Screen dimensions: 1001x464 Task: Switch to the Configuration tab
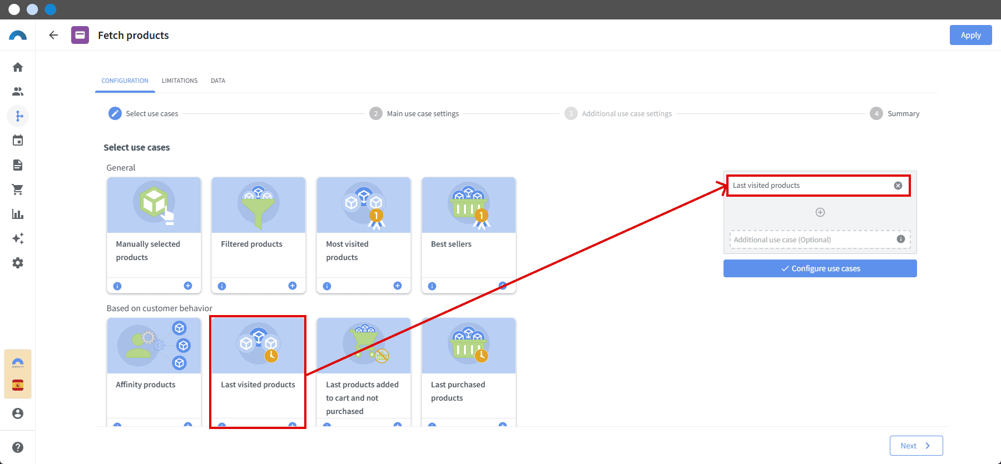pyautogui.click(x=125, y=81)
